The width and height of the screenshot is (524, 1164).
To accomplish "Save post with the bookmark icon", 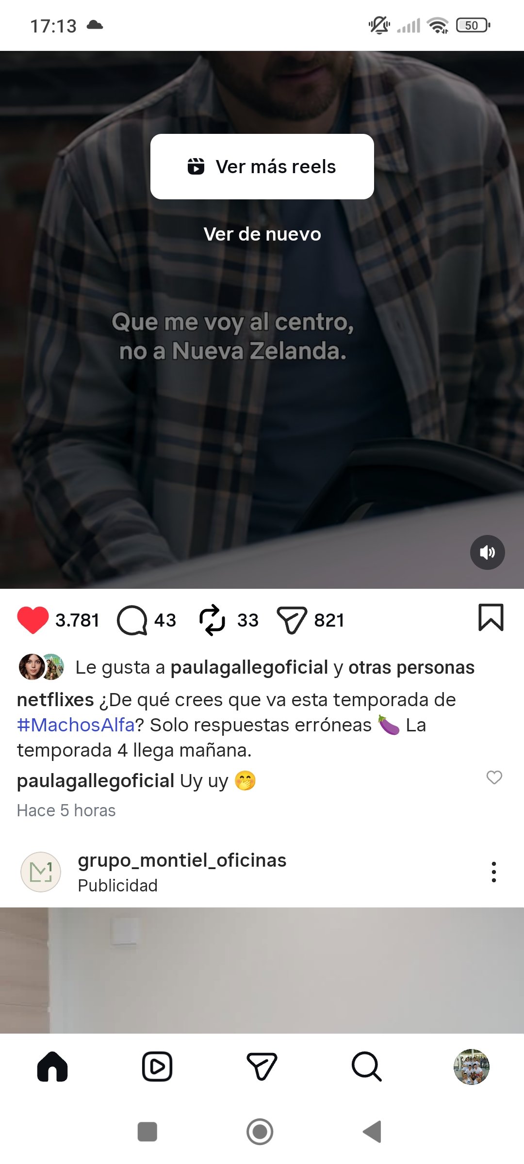I will tap(491, 617).
